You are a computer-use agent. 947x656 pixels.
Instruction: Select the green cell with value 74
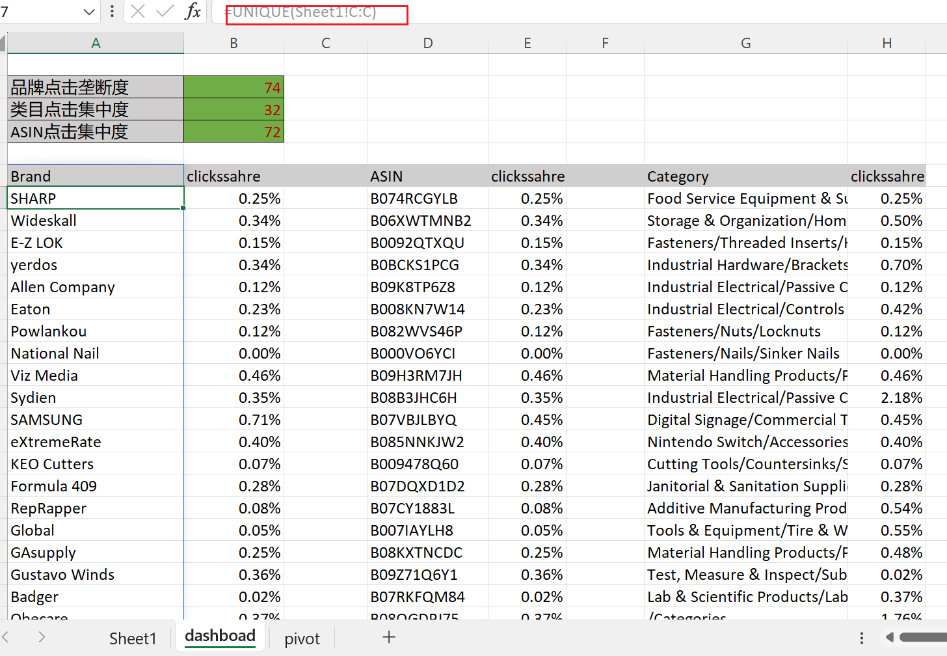tap(234, 87)
